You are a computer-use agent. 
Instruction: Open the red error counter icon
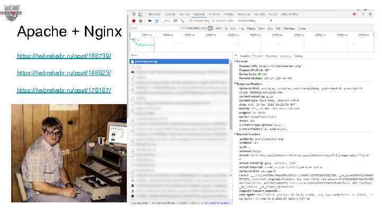[x=354, y=14]
